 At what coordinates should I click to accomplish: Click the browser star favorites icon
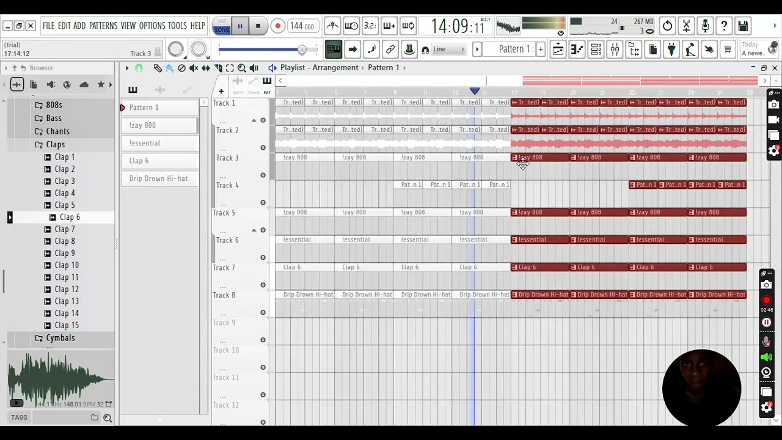pos(101,84)
